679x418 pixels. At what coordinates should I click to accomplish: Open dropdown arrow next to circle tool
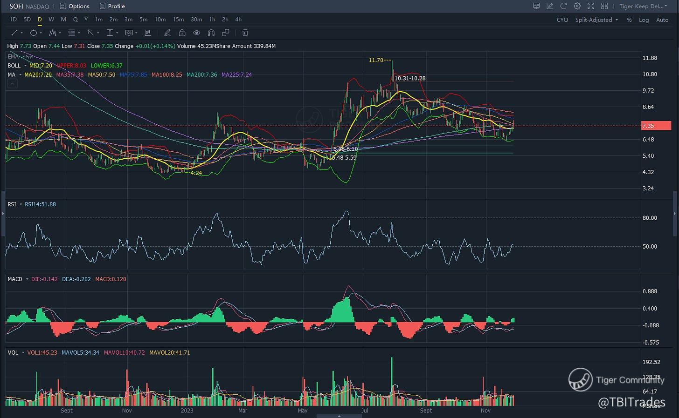pos(41,33)
